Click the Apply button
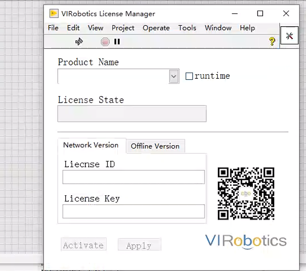 139,246
